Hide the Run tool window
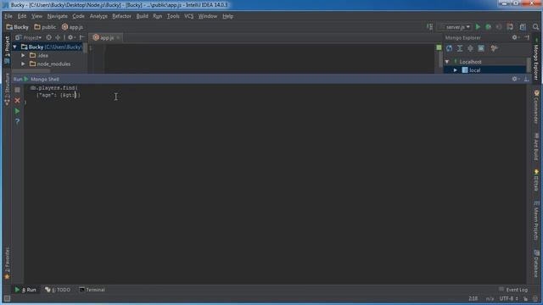Screen dimensions: 543x305 tap(526, 79)
